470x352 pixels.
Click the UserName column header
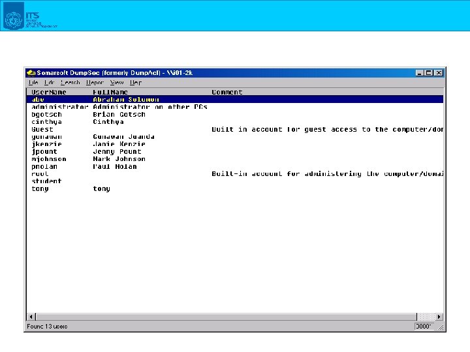point(48,92)
